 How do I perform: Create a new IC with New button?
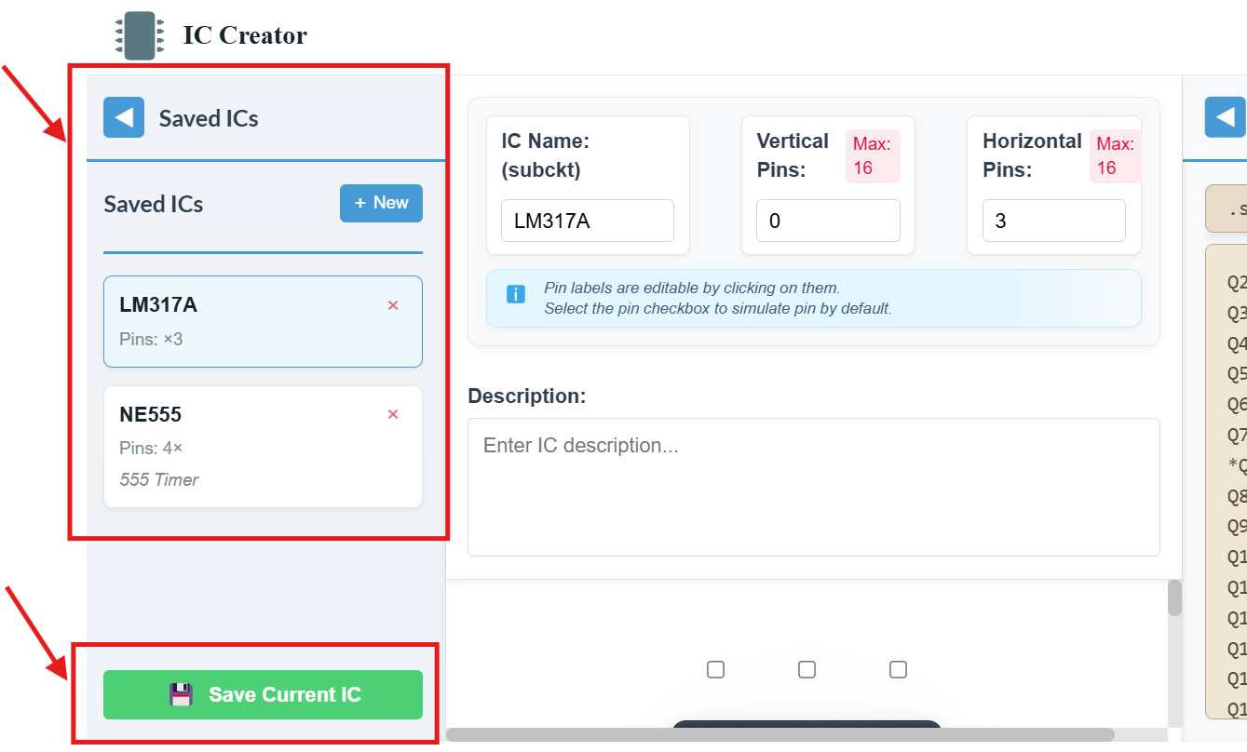(x=381, y=203)
